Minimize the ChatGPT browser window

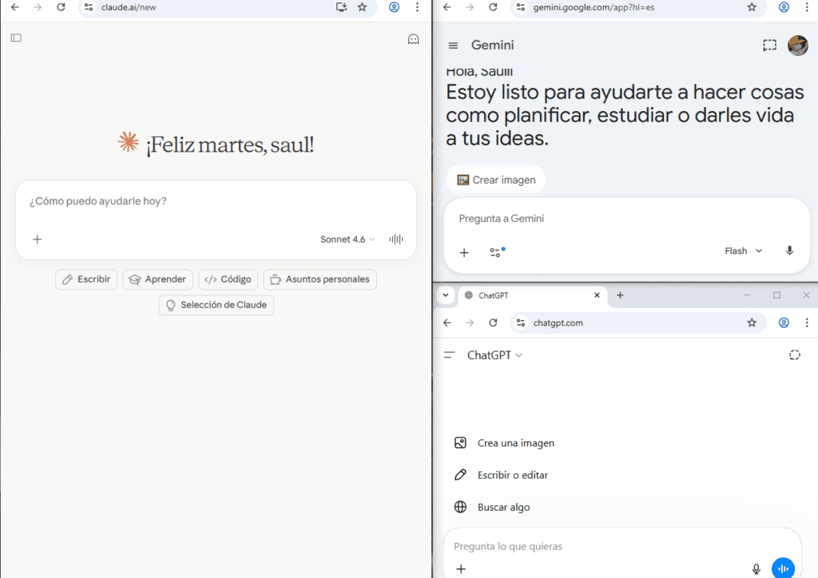[747, 295]
